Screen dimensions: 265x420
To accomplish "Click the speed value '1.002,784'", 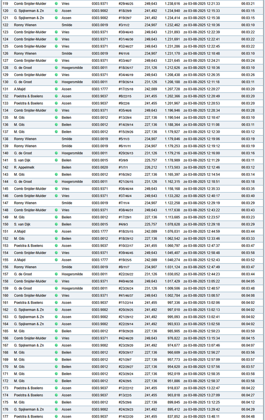I will click(x=172, y=296).
